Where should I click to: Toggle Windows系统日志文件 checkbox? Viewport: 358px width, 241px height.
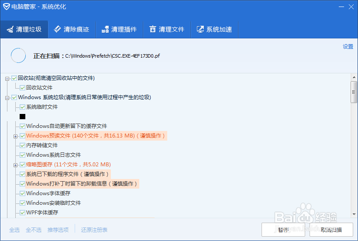pyautogui.click(x=22, y=155)
